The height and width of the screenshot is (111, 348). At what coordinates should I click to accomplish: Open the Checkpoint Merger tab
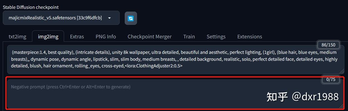coord(150,36)
